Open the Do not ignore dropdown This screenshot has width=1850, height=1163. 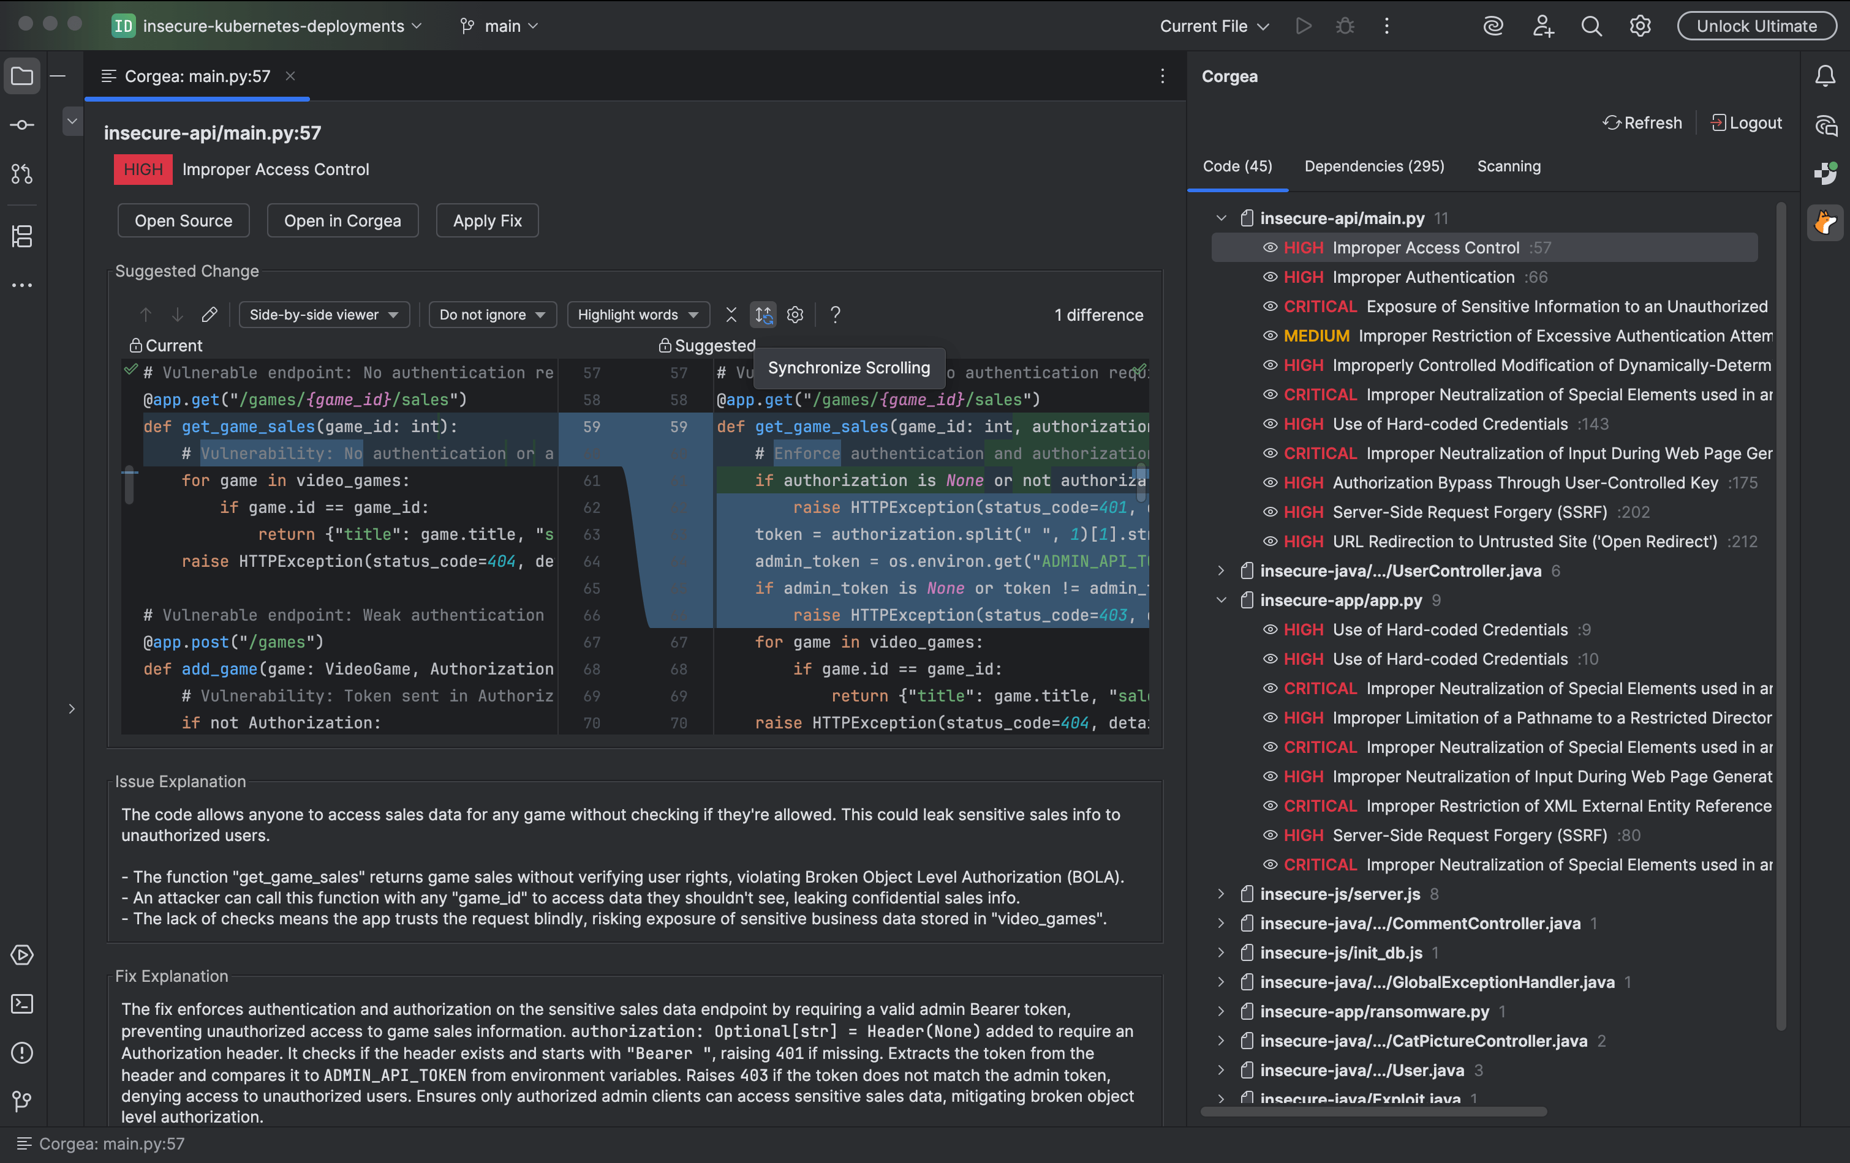pyautogui.click(x=492, y=315)
